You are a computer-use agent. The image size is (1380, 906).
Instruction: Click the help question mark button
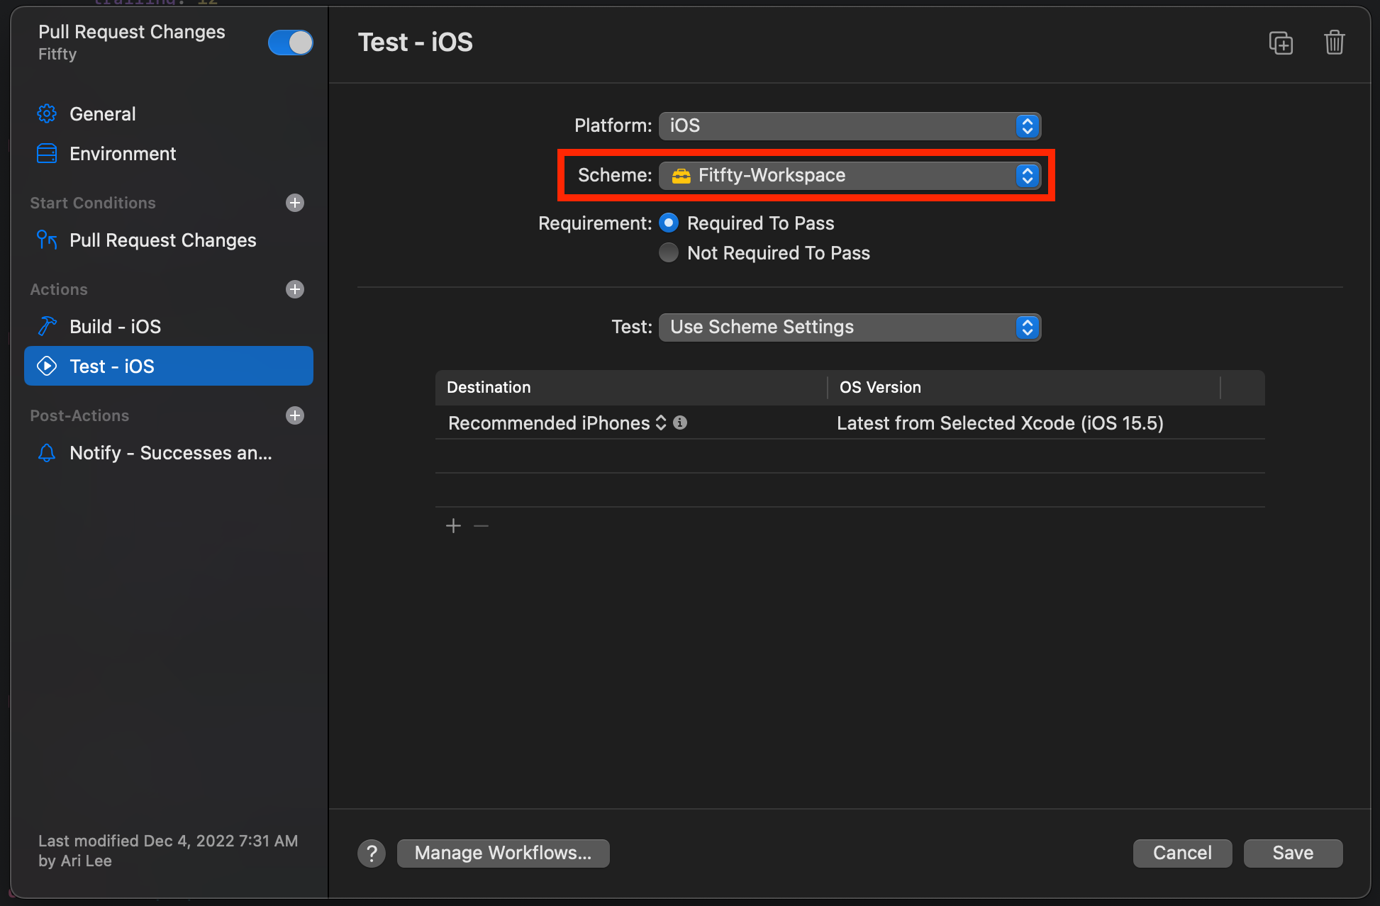372,854
